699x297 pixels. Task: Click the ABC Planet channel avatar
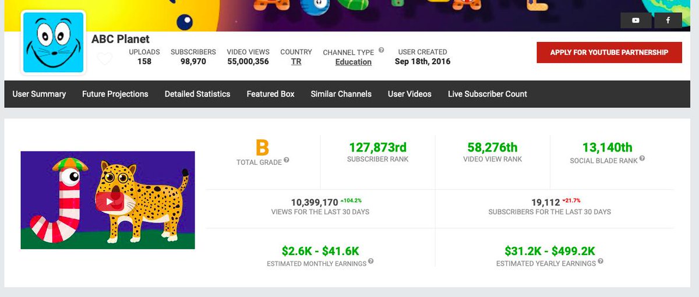point(53,43)
